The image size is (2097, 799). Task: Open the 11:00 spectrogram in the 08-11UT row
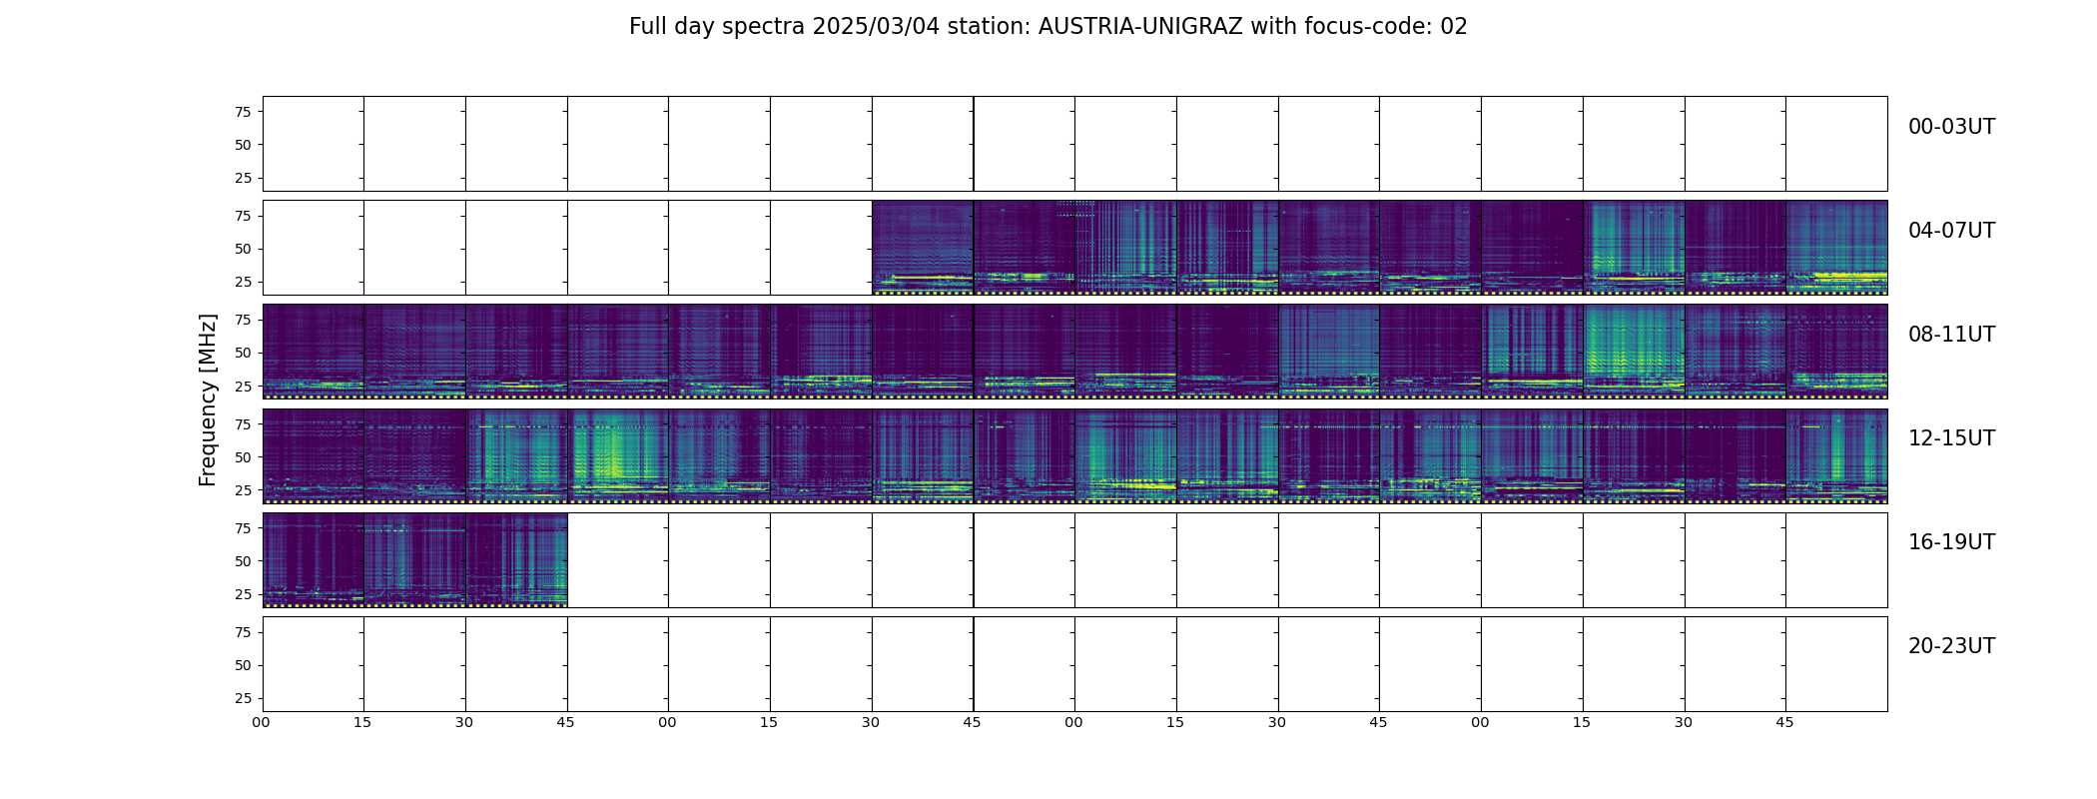pos(1532,352)
